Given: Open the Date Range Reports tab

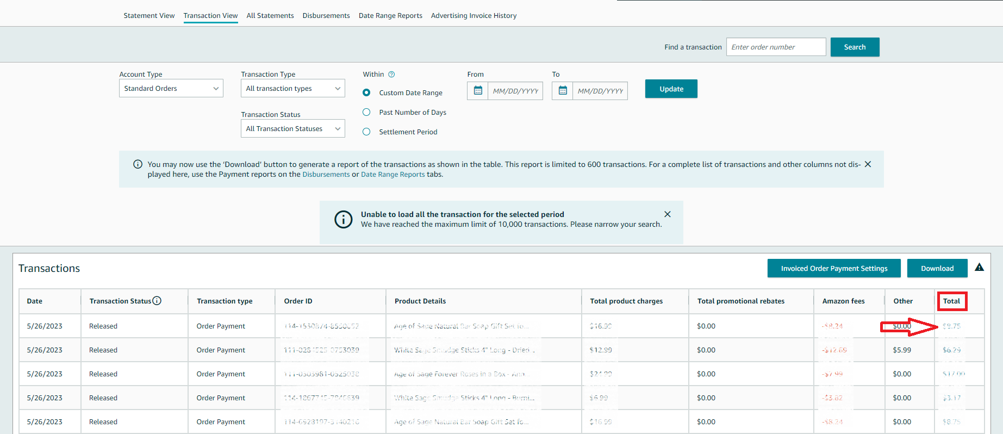Looking at the screenshot, I should point(390,16).
